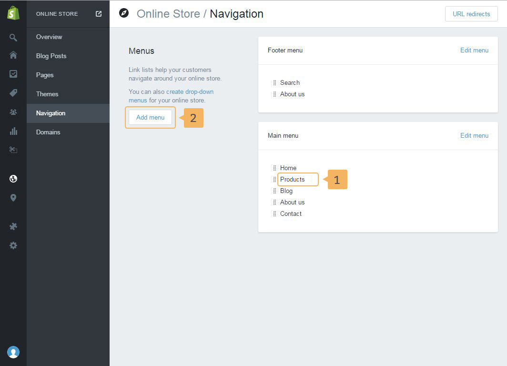Click the URL redirects button
This screenshot has height=366, width=507.
coord(471,14)
